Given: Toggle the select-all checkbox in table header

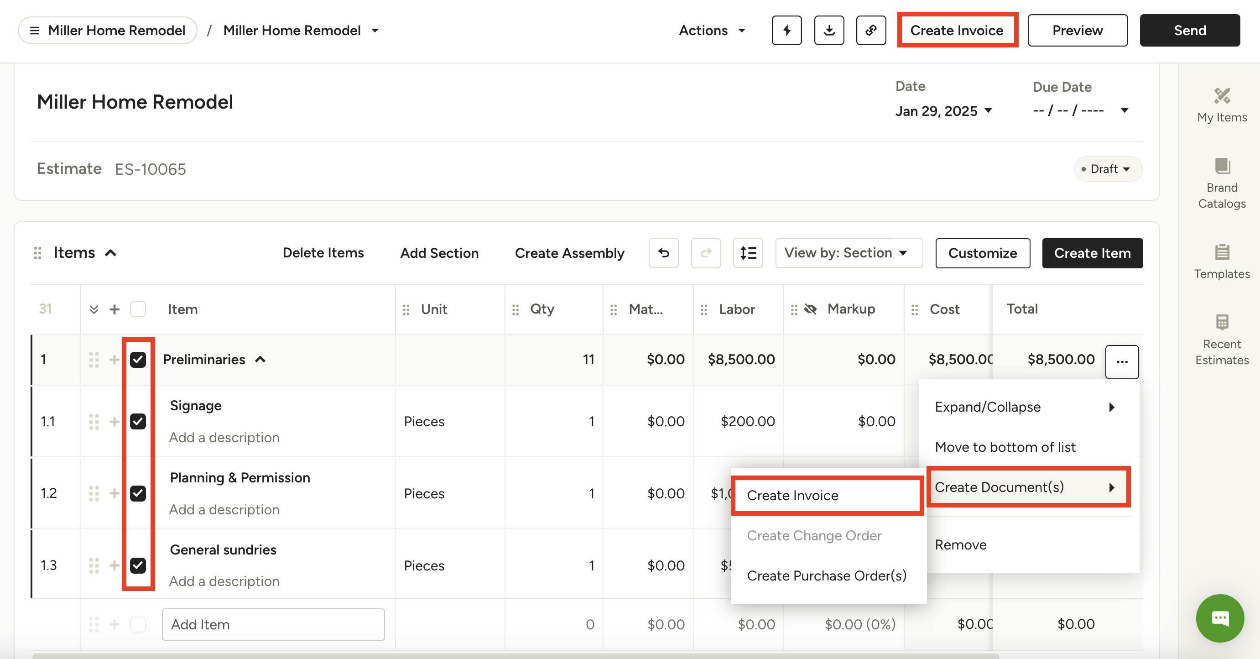Looking at the screenshot, I should pos(138,309).
